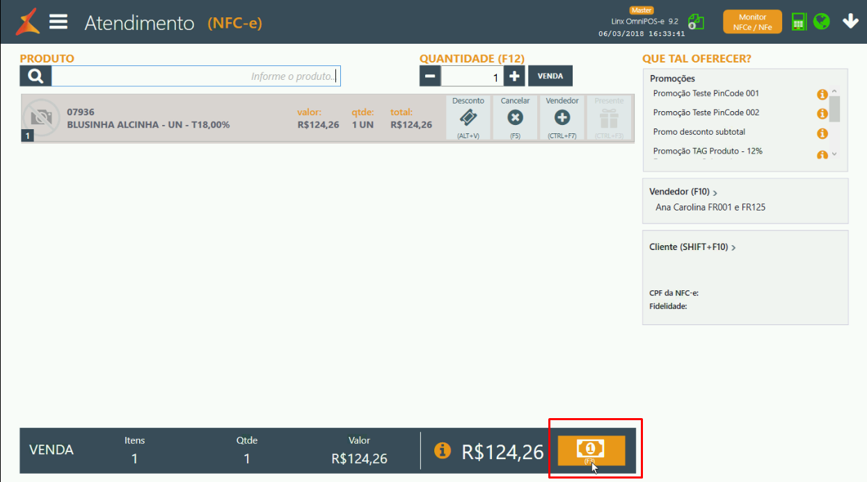Screen dimensions: 867x482
Task: Show info for Promo desconto subtotal
Action: click(x=822, y=133)
